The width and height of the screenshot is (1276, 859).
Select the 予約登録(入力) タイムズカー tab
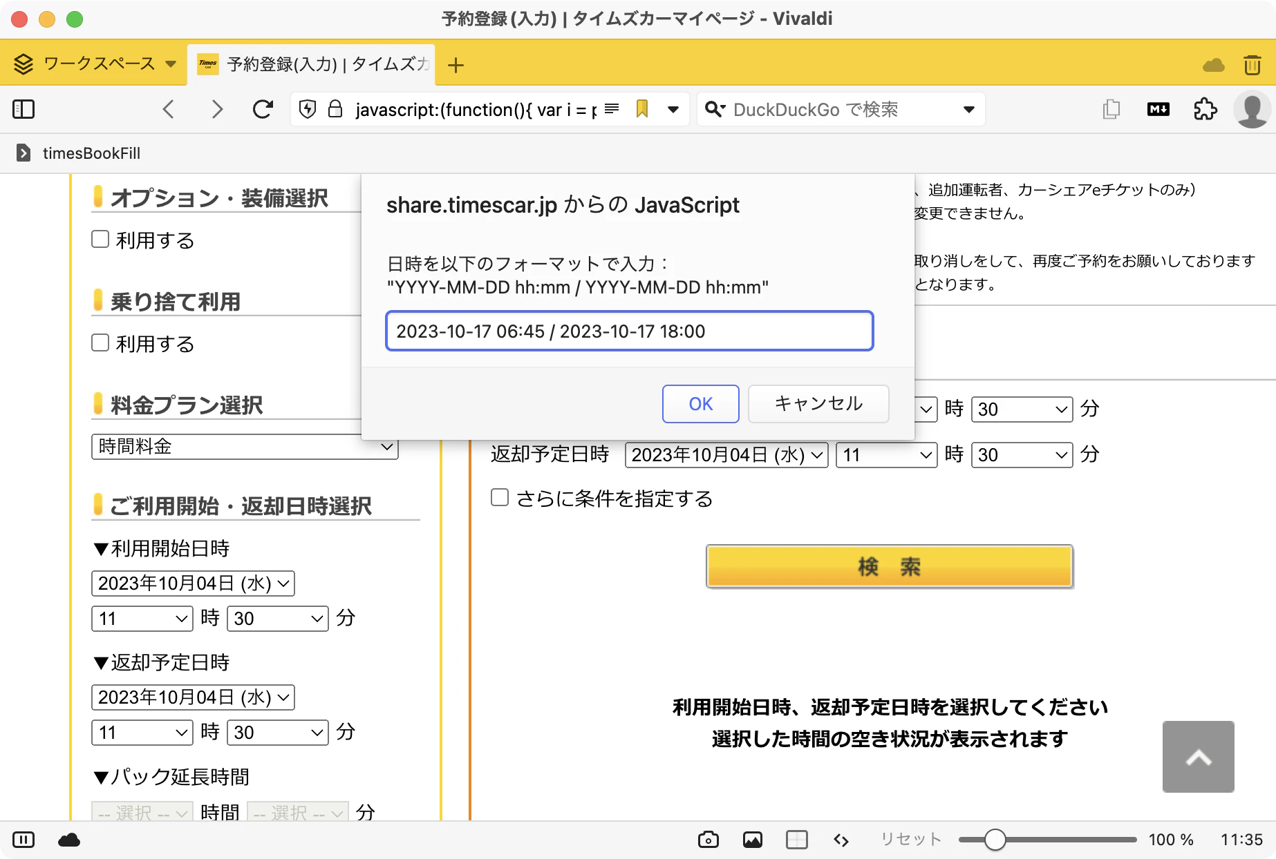pos(311,65)
